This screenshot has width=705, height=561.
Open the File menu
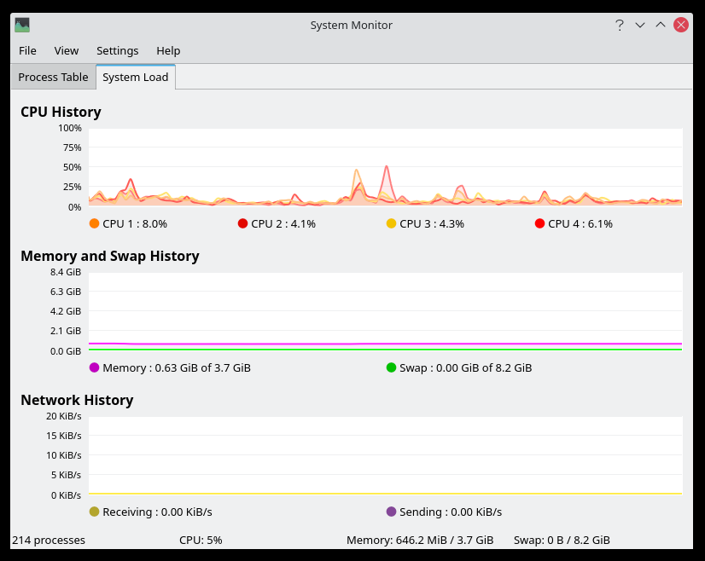tap(27, 50)
